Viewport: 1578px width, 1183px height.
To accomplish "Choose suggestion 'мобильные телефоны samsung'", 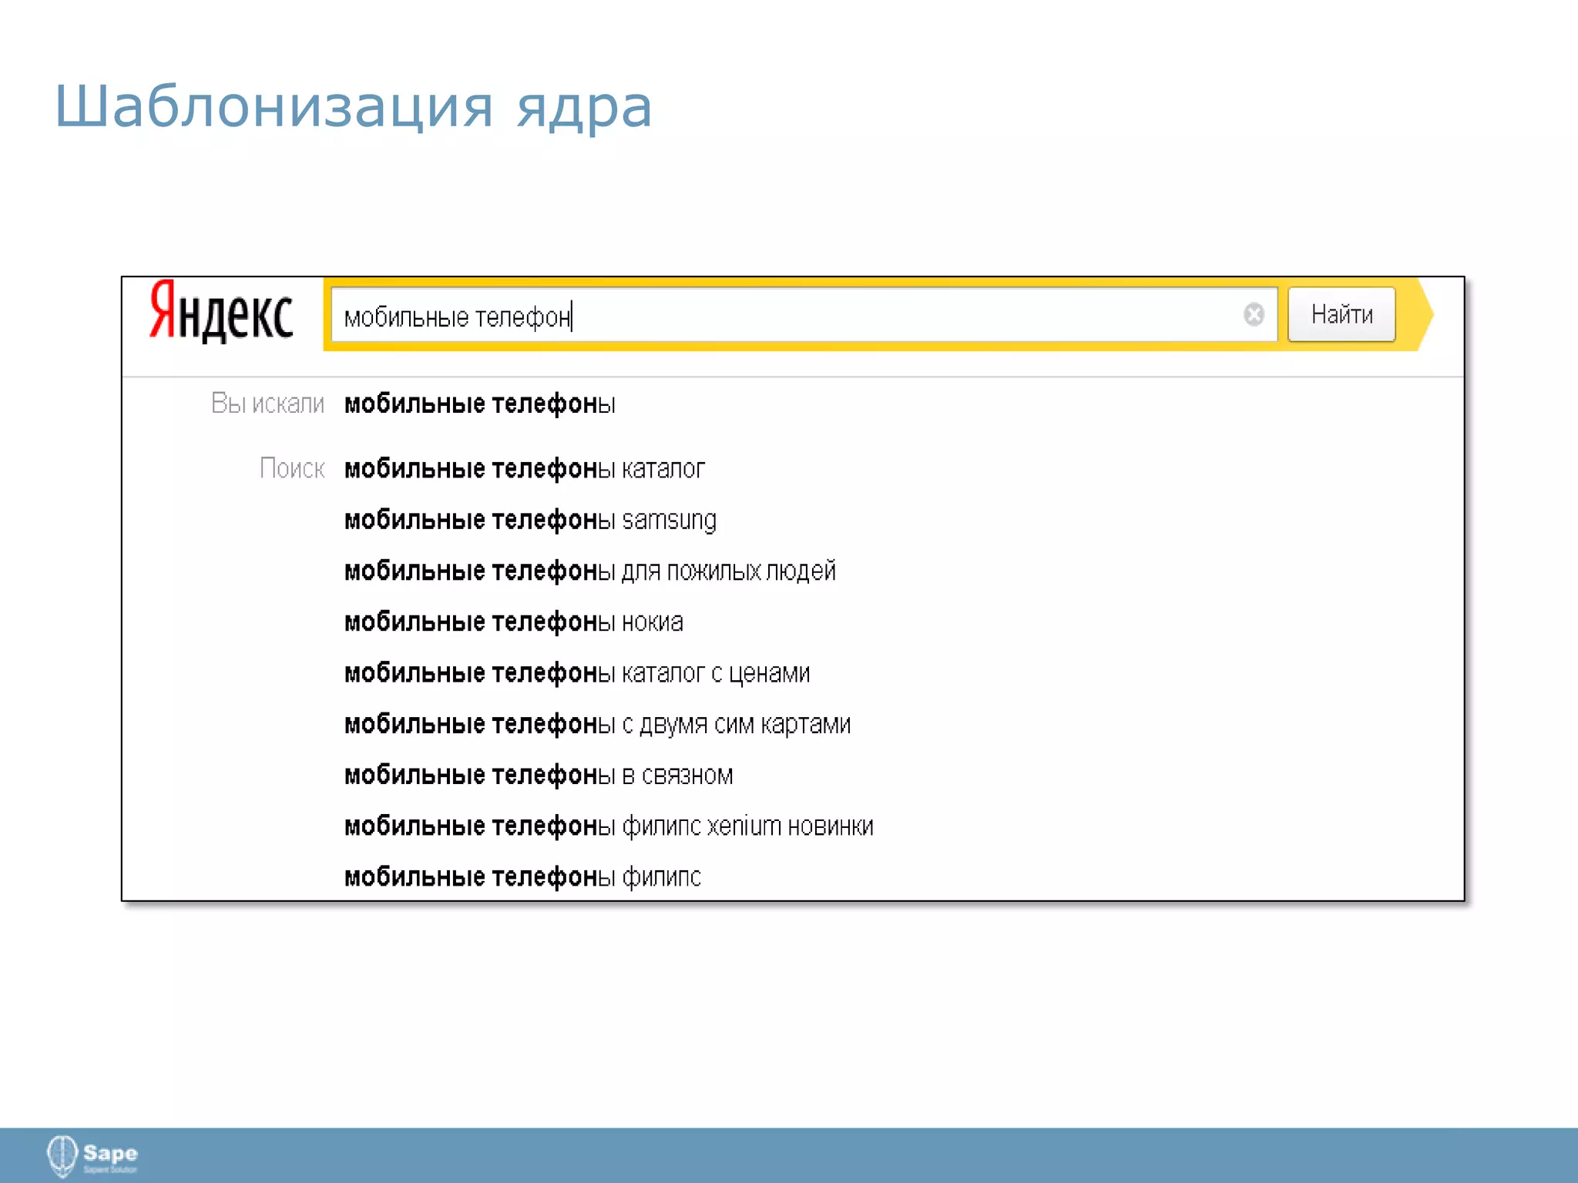I will pos(530,520).
